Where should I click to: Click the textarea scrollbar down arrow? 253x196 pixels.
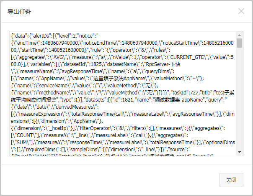click(239, 152)
